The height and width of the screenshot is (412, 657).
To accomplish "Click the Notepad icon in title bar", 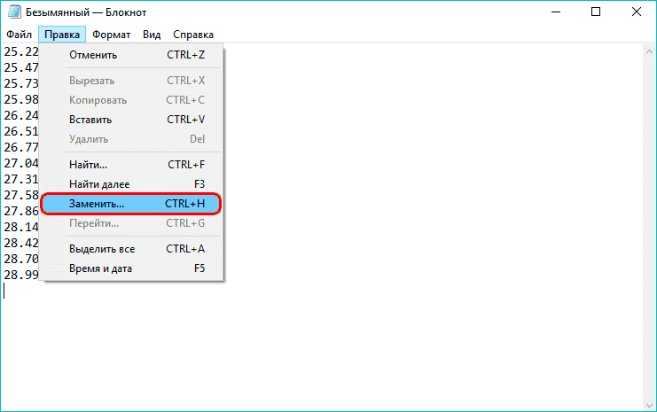I will click(x=12, y=13).
